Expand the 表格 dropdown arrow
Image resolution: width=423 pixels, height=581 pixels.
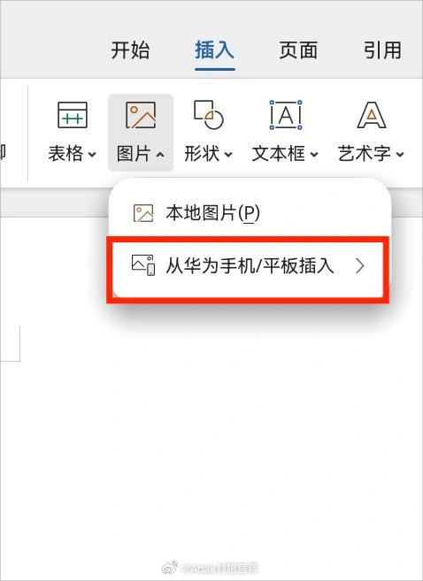click(x=92, y=154)
